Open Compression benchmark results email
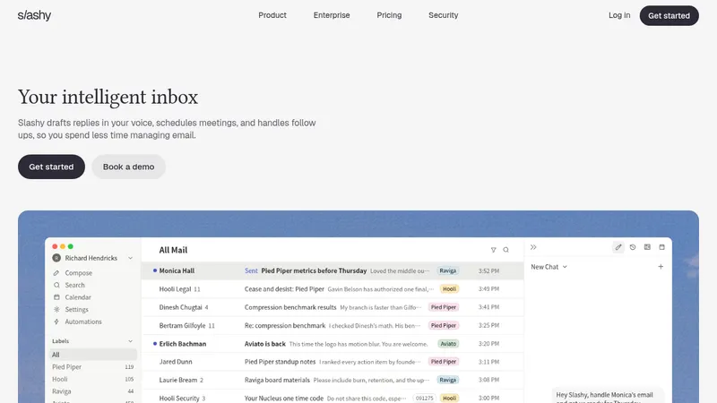 point(333,307)
